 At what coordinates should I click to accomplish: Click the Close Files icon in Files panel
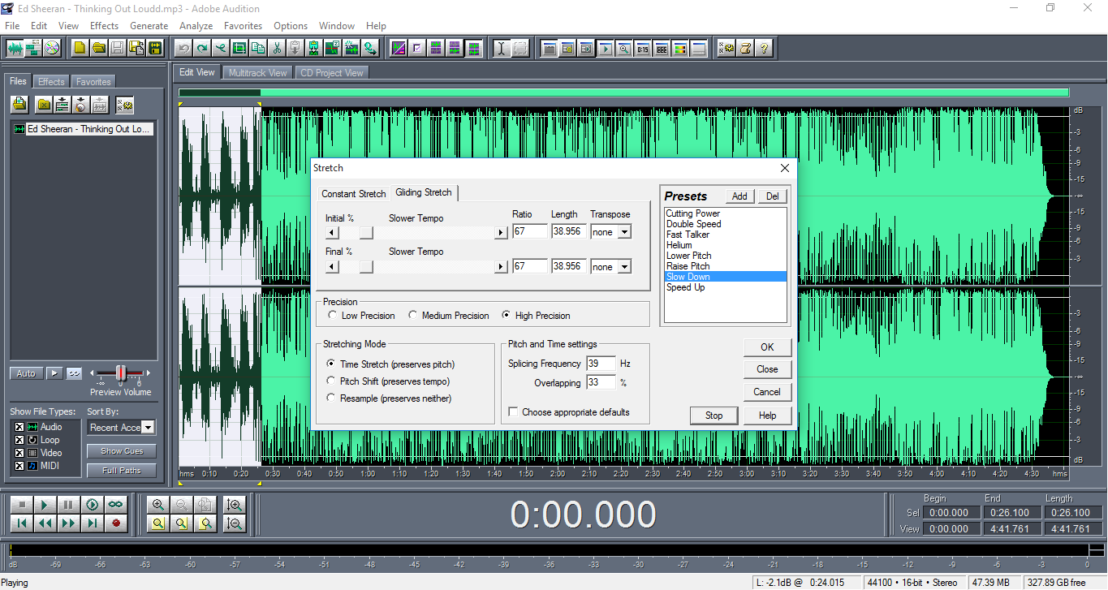[x=43, y=104]
